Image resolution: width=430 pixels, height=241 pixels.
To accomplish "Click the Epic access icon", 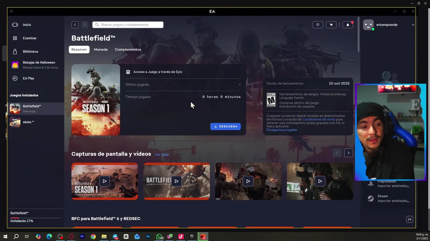I will point(128,72).
